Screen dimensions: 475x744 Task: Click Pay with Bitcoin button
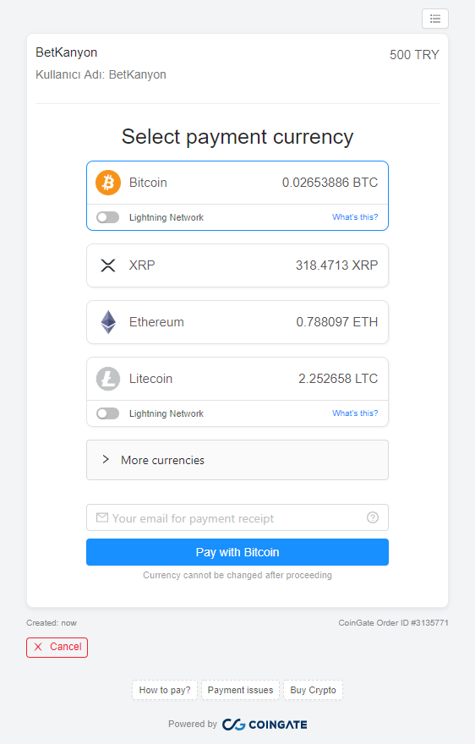237,552
